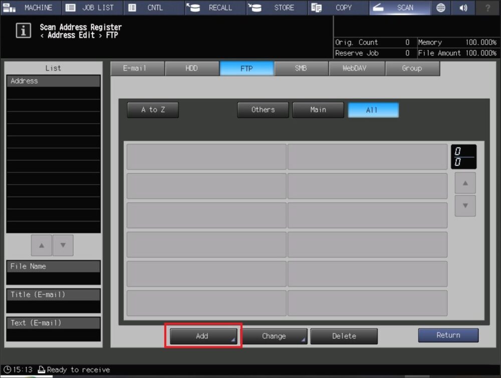Switch to the E-mail tab
501x378 pixels.
136,68
